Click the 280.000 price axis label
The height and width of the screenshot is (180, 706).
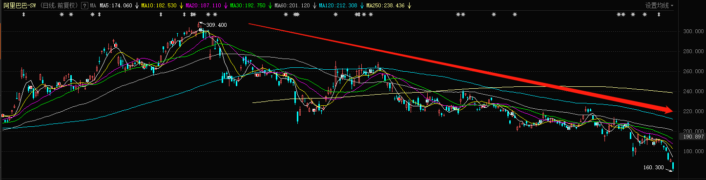click(x=693, y=51)
